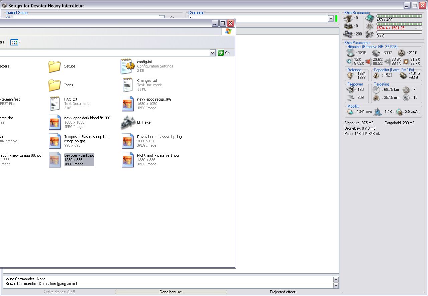Screen dimensions: 428x296
Task: Select the Devoter - tank.jpg icon
Action: 55,160
